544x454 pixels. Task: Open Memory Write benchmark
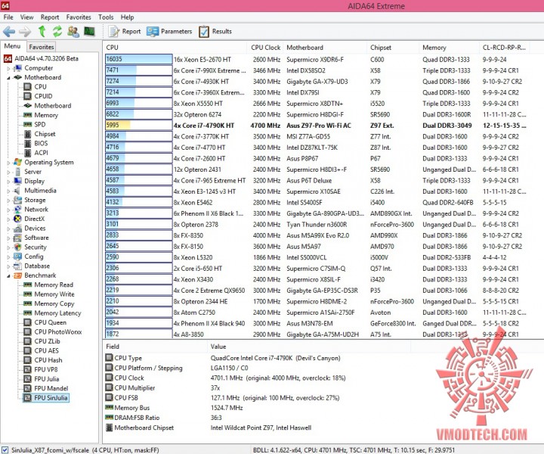(54, 294)
